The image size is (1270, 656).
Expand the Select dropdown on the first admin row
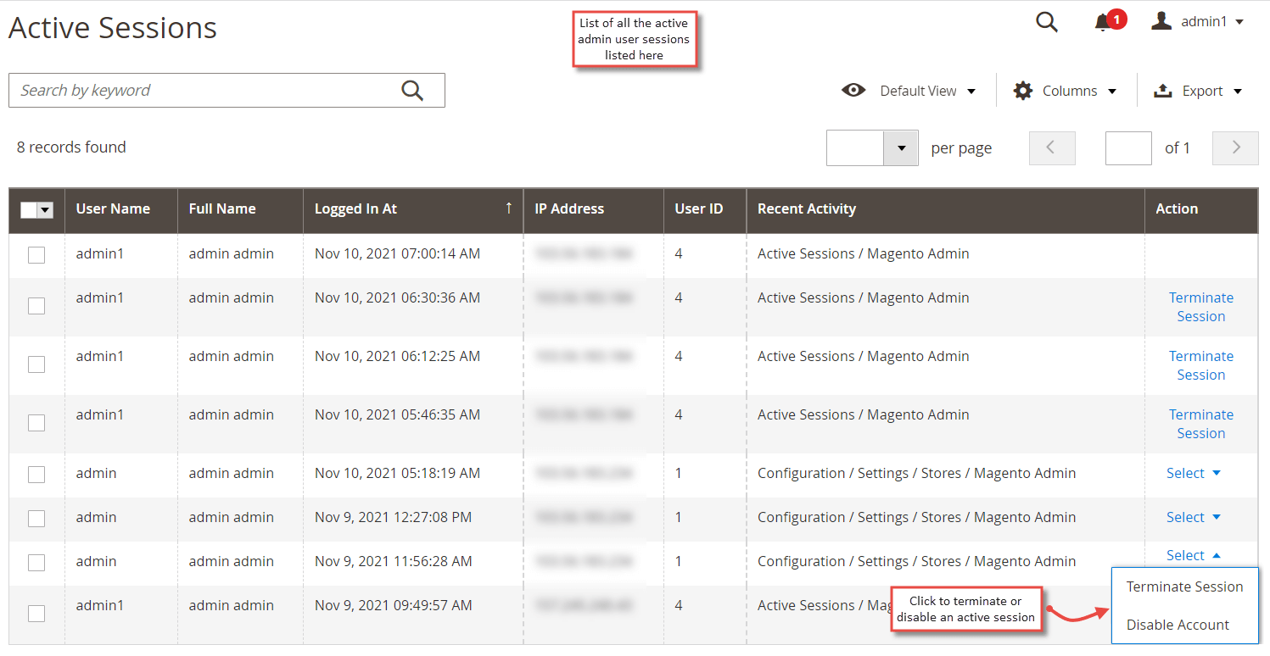click(x=1193, y=473)
